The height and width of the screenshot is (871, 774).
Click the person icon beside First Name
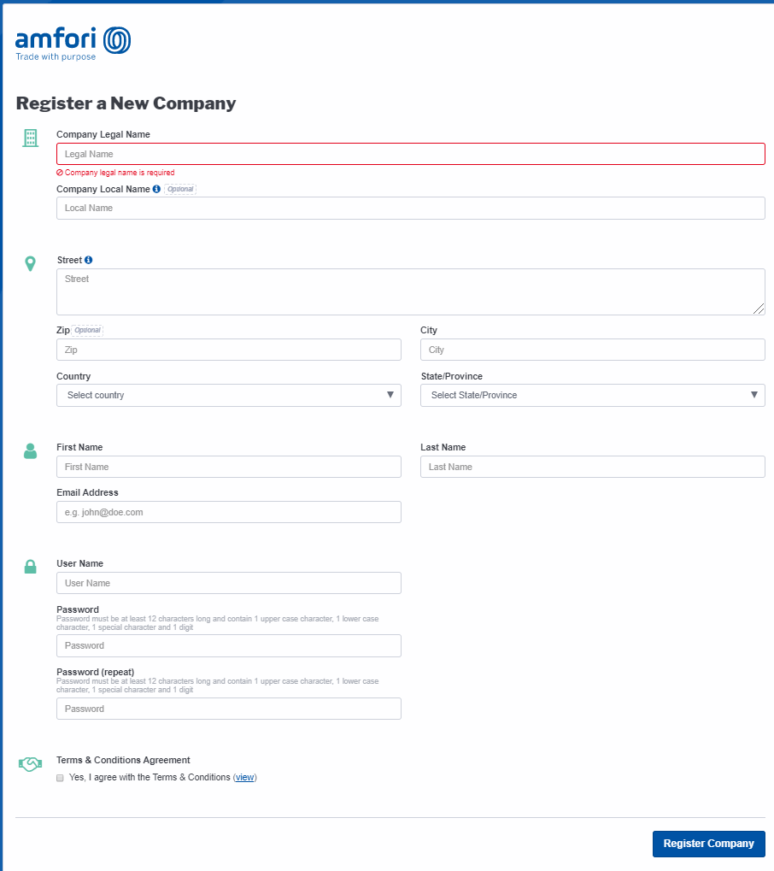coord(31,451)
